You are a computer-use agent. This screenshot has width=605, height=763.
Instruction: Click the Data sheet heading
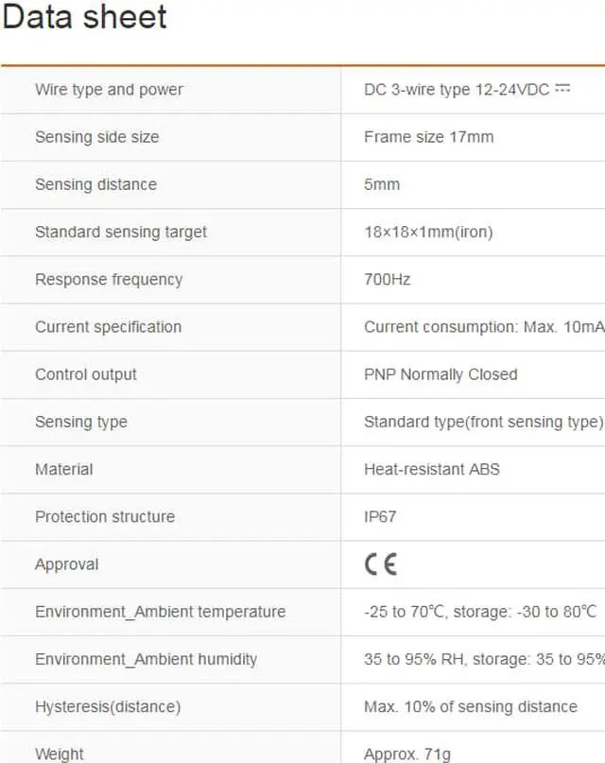[x=84, y=17]
